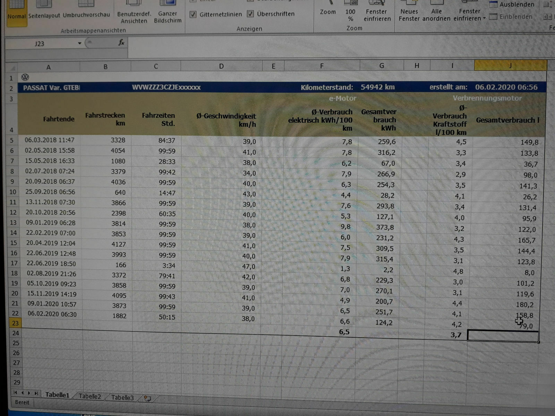Image resolution: width=555 pixels, height=416 pixels.
Task: Switch to Tabelle2 sheet tab
Action: 89,396
